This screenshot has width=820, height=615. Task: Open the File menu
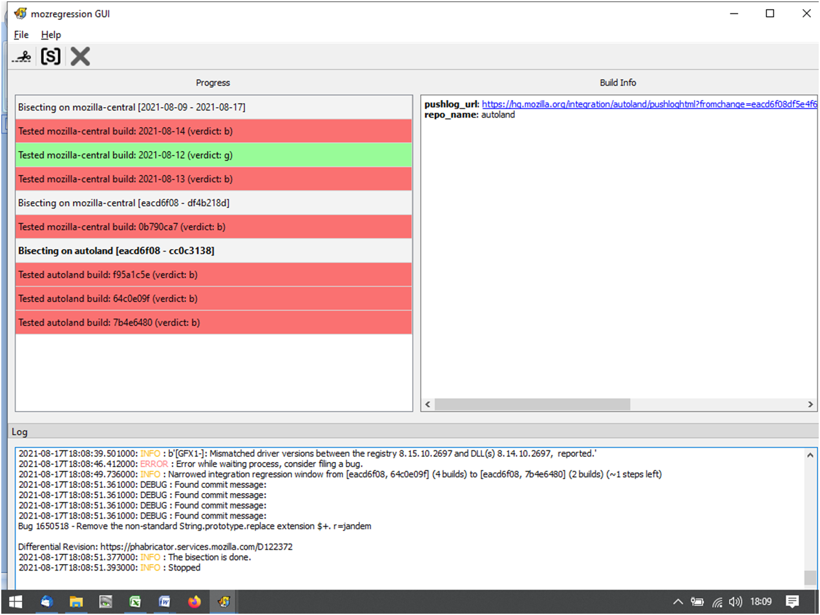[x=21, y=35]
